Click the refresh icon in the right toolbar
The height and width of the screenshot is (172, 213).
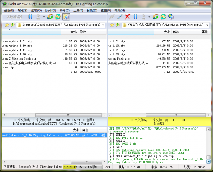pos(163,17)
